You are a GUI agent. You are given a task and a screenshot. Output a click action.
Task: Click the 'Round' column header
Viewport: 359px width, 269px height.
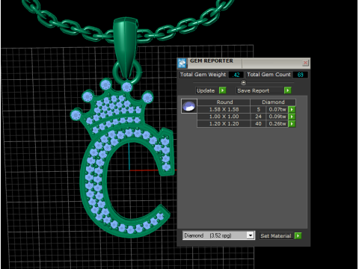point(224,102)
